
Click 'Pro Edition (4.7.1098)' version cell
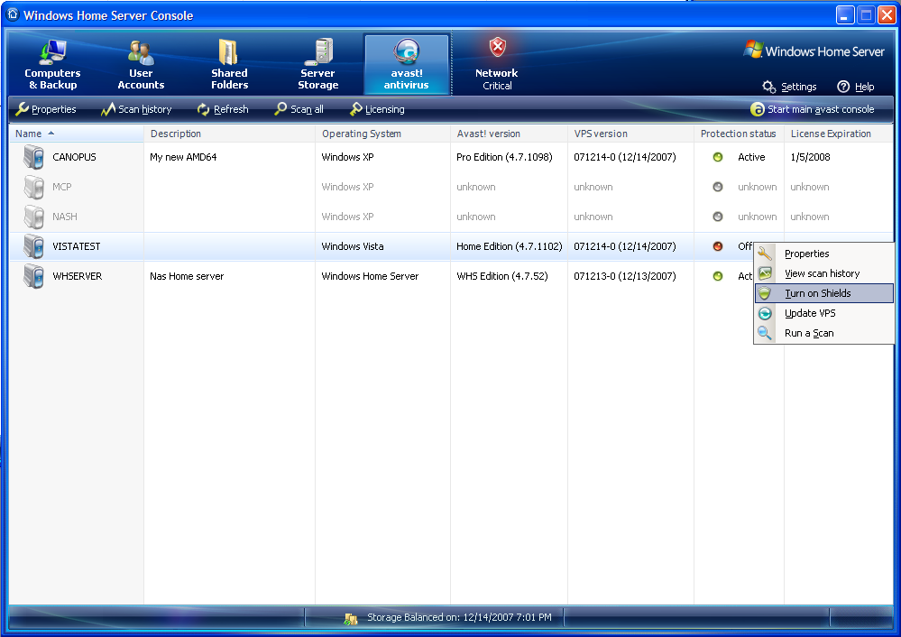tap(504, 157)
